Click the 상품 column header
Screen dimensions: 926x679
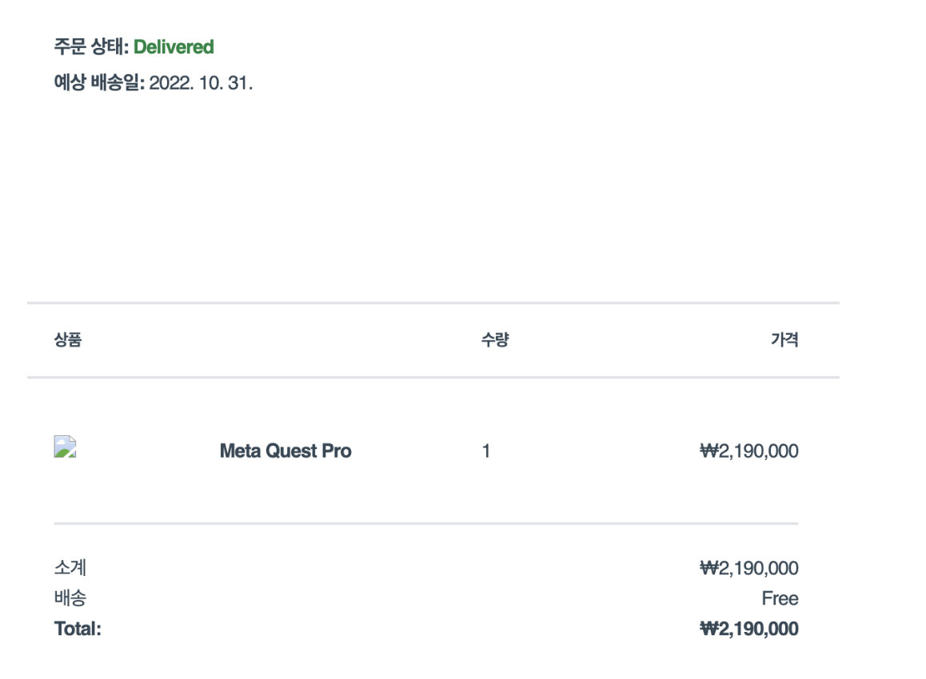[x=68, y=340]
